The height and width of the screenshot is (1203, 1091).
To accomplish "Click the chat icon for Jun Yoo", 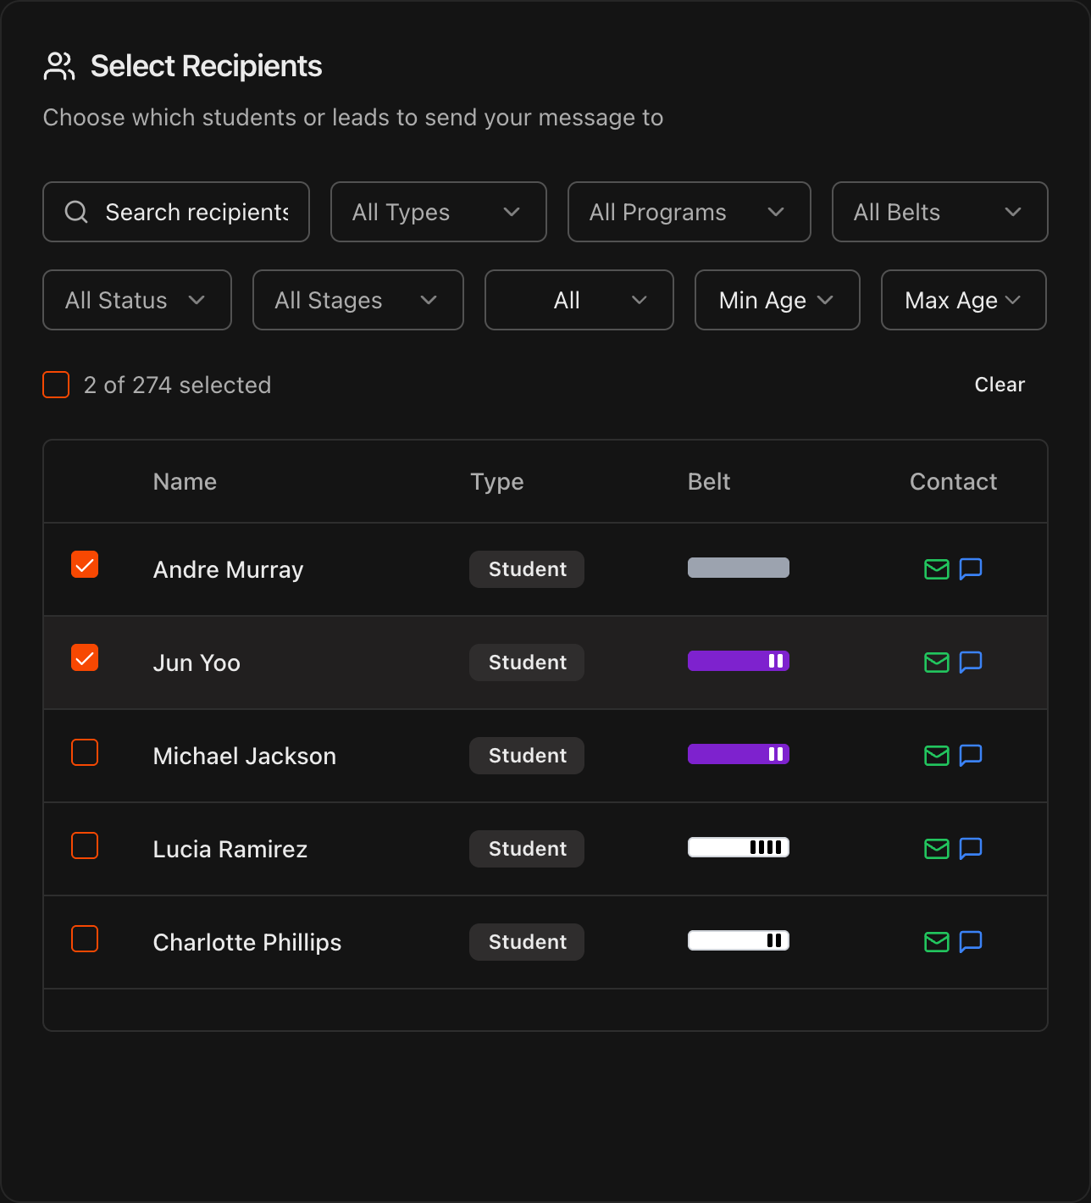I will tap(971, 662).
